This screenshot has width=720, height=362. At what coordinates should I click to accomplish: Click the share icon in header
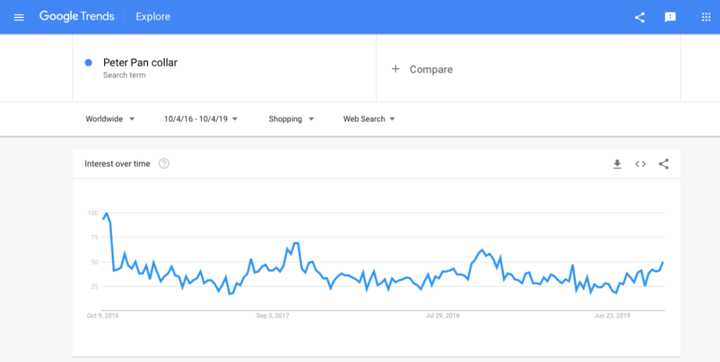click(x=640, y=17)
